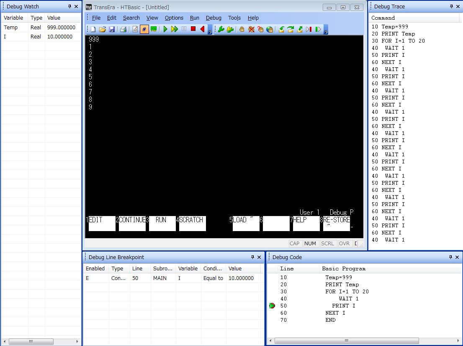Click the Debug Code horizontal scrollbar thumb
Image resolution: width=463 pixels, height=346 pixels.
pos(347,341)
